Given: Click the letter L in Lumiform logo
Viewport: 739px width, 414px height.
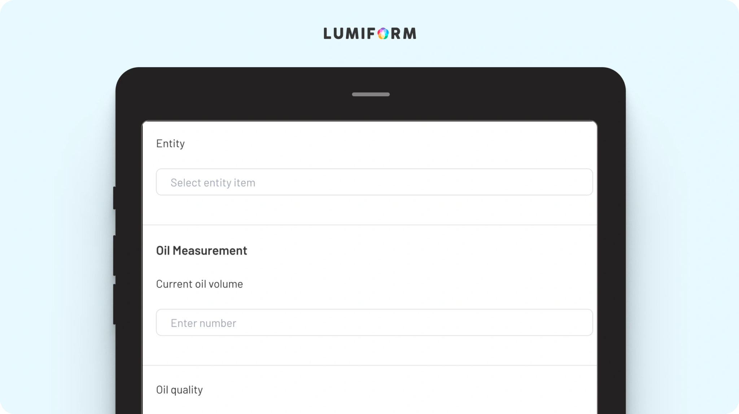Looking at the screenshot, I should [x=327, y=34].
